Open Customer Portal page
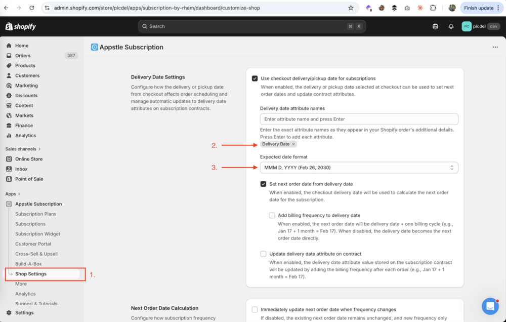The width and height of the screenshot is (506, 322). tap(33, 244)
